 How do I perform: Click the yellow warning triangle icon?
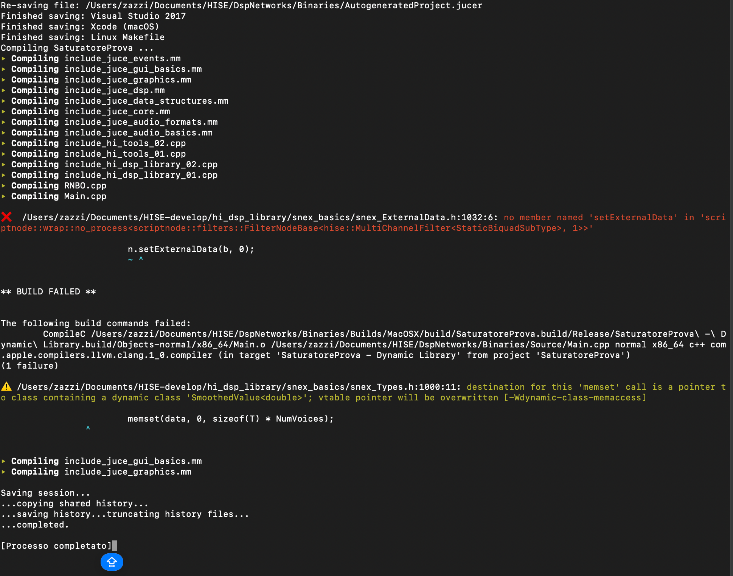(x=6, y=386)
